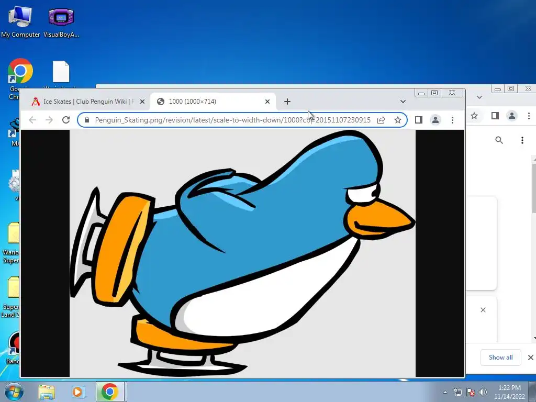
Task: Click the Show desktop button on the taskbar
Action: [x=532, y=392]
